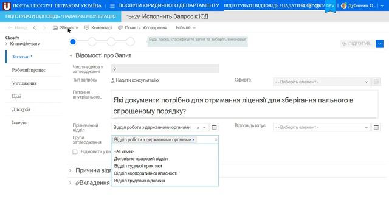Click the internal question text area
This screenshot has width=389, height=219.
[244, 104]
